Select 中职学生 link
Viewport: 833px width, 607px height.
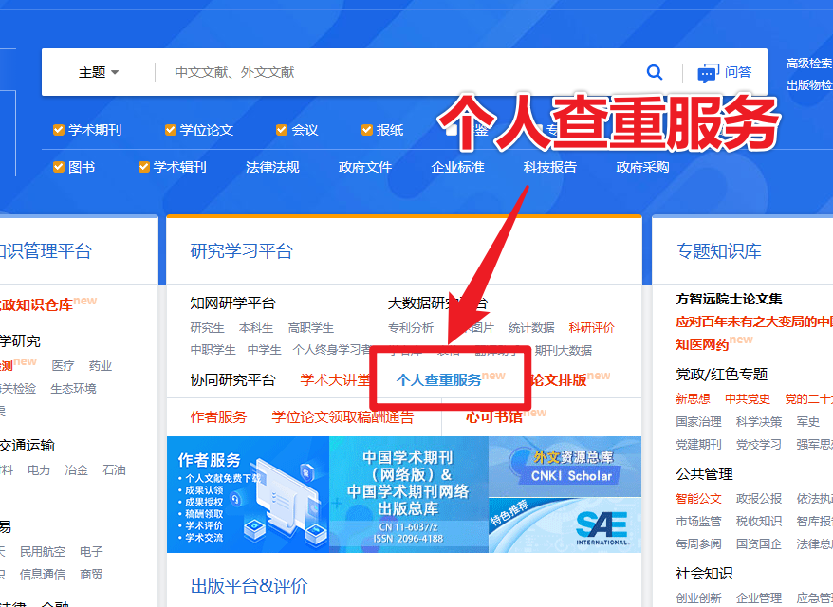pyautogui.click(x=213, y=350)
